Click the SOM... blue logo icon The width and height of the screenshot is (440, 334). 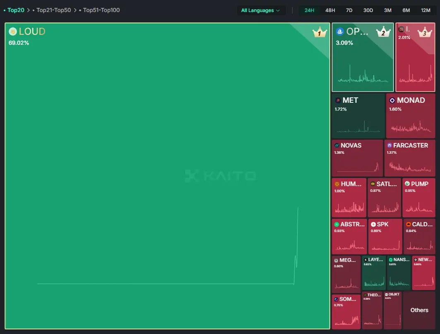point(336,300)
